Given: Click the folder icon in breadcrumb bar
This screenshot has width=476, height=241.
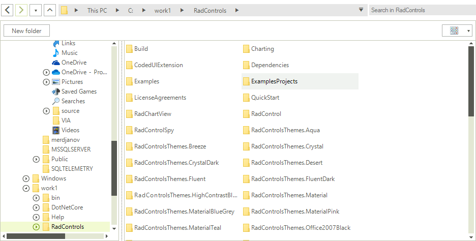Looking at the screenshot, I should (64, 10).
